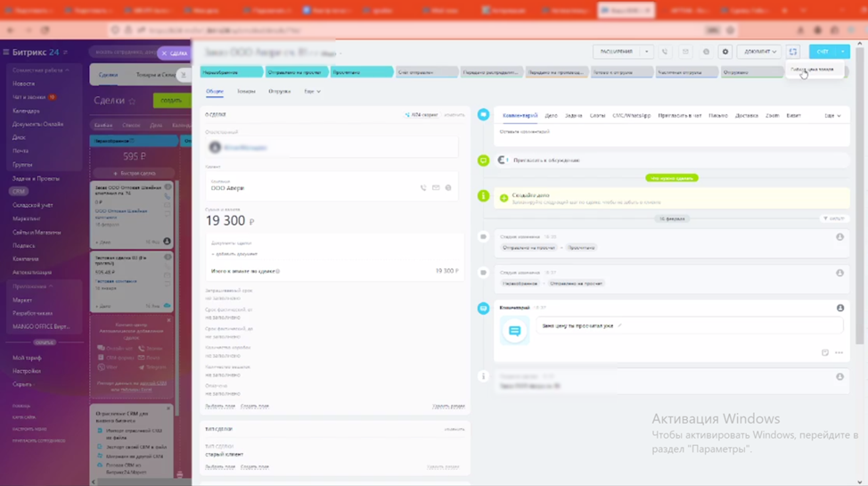This screenshot has width=868, height=486.
Task: Select the Zoom timeline tab
Action: (772, 116)
